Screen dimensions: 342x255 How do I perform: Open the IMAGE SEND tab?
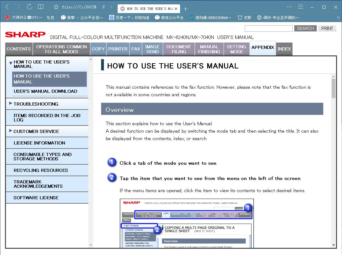coord(153,49)
